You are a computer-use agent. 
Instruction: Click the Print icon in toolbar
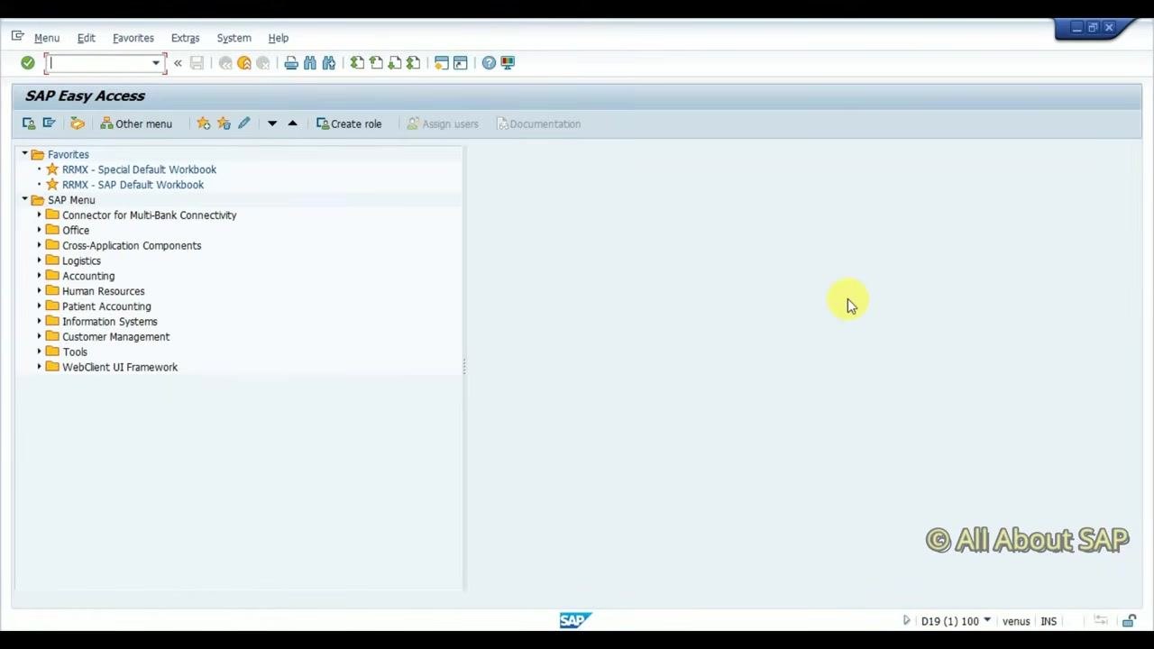coord(291,63)
